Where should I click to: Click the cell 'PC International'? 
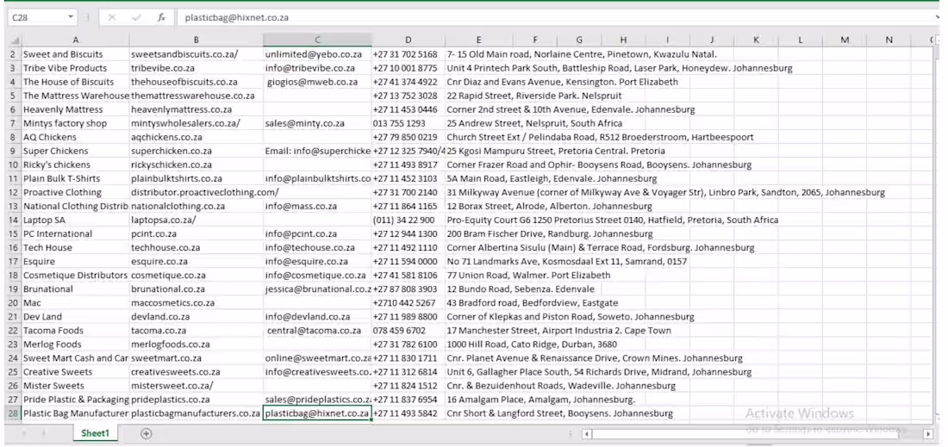pos(75,233)
